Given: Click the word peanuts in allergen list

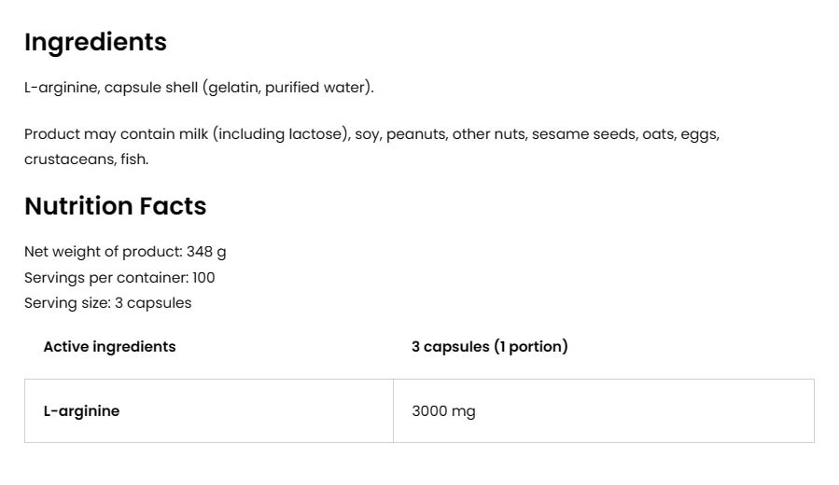Looking at the screenshot, I should click(414, 134).
